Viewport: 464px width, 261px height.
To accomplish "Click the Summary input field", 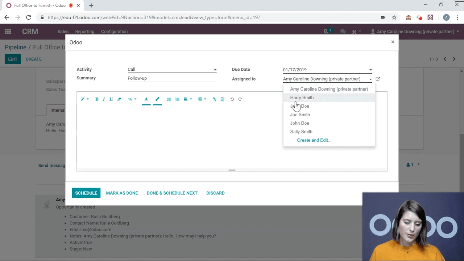I will [x=172, y=78].
